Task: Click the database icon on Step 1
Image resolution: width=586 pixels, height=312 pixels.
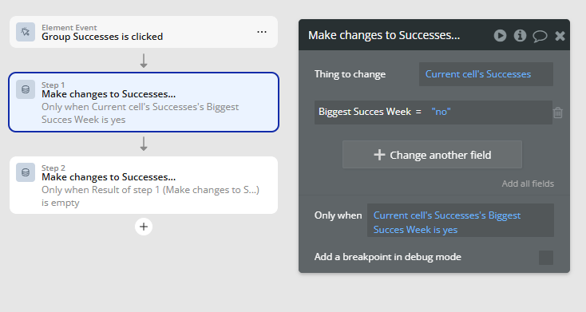Action: pyautogui.click(x=26, y=89)
